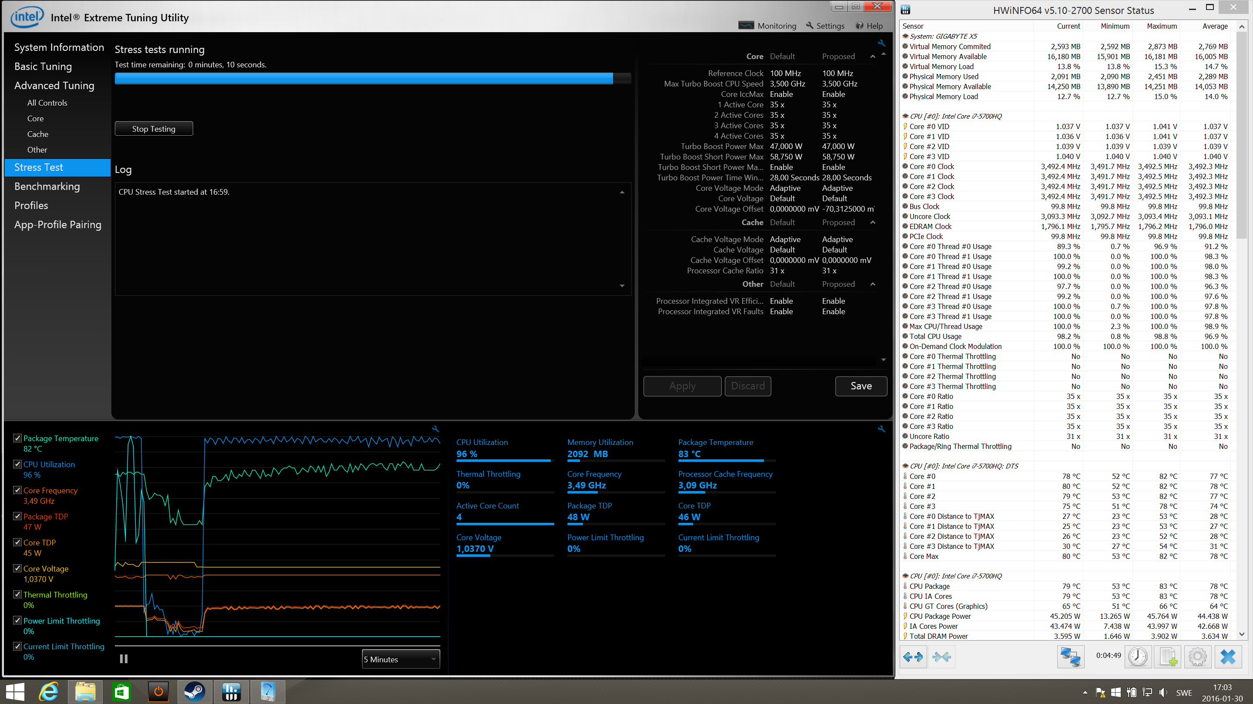
Task: Open Help in the XTU top bar
Action: pos(869,26)
